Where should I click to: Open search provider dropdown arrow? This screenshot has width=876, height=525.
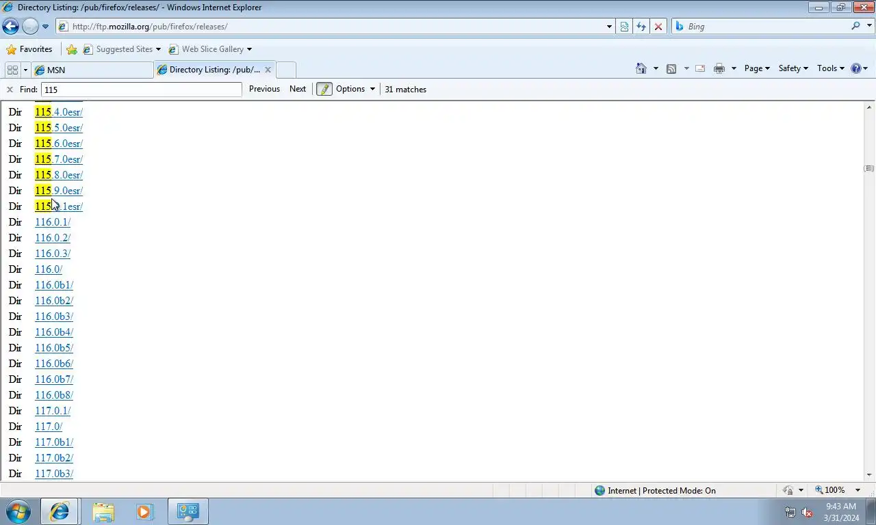pos(868,27)
